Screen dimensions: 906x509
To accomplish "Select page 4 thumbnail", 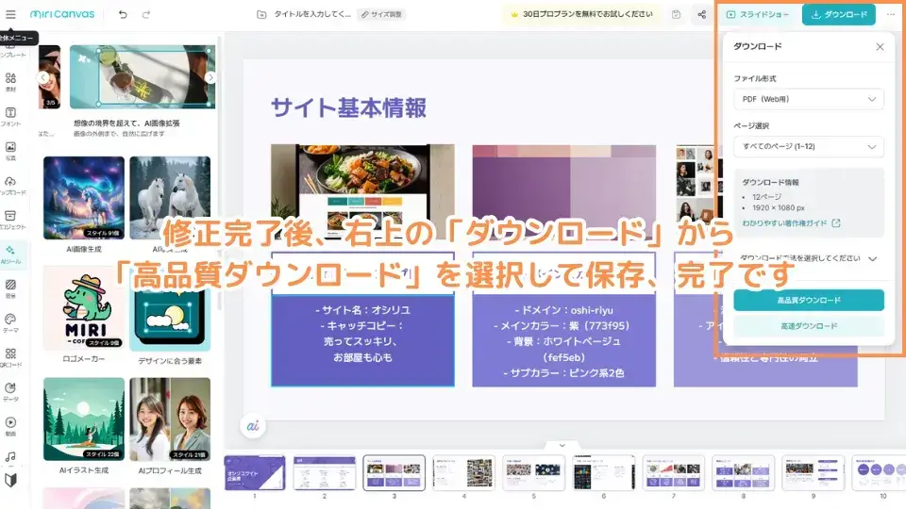I will coord(464,472).
